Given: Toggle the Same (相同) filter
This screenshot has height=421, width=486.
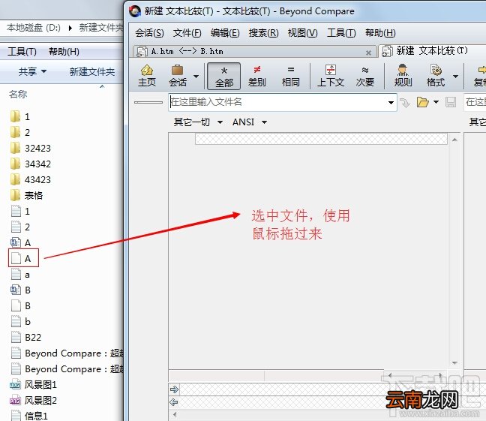Looking at the screenshot, I should pos(290,76).
